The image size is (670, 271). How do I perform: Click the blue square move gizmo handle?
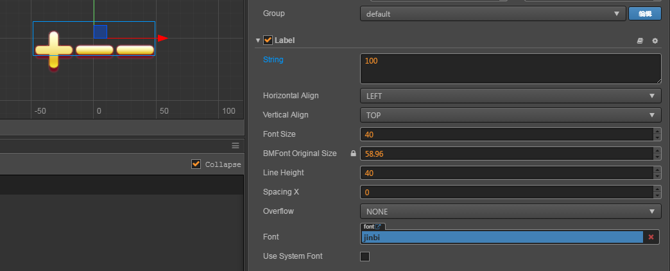[x=100, y=31]
